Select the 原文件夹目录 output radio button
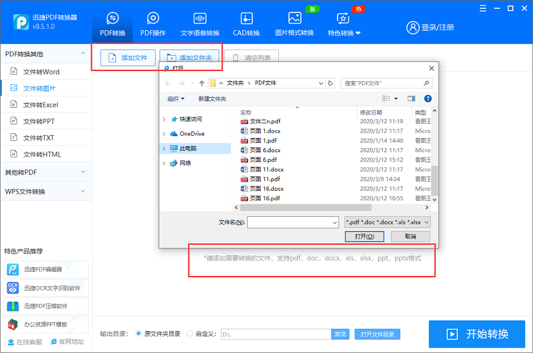The height and width of the screenshot is (353, 533). click(139, 333)
